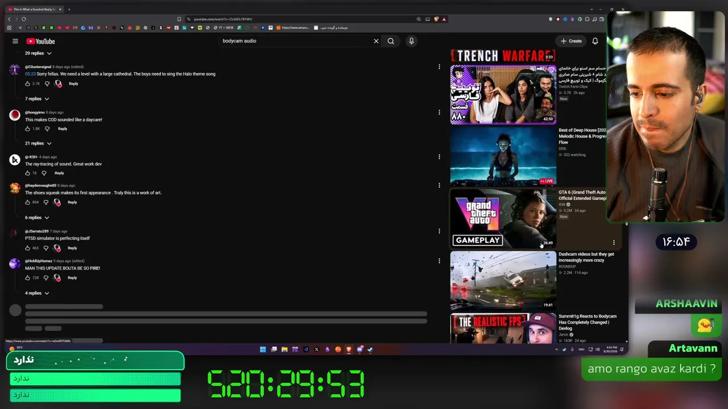Like the shoes squeak comment

coord(27,202)
